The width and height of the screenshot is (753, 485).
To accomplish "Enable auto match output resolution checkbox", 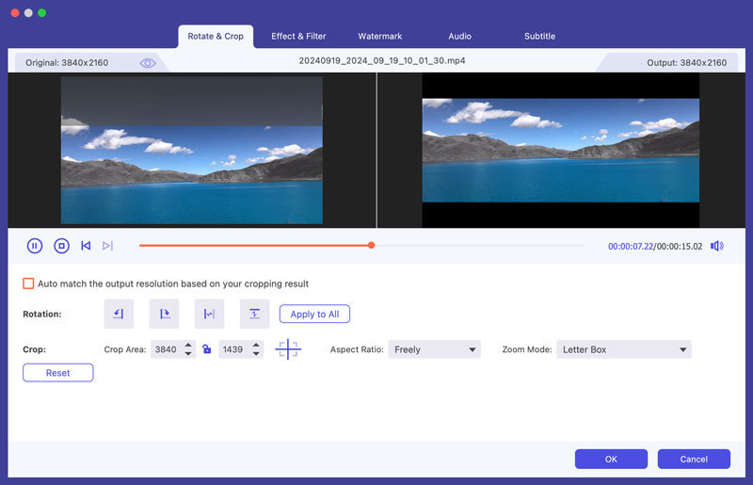I will point(28,283).
